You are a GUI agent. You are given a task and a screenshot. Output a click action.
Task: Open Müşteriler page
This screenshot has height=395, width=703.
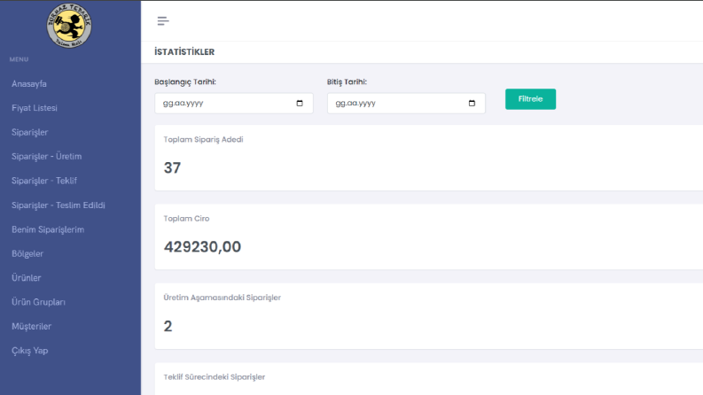tap(31, 327)
